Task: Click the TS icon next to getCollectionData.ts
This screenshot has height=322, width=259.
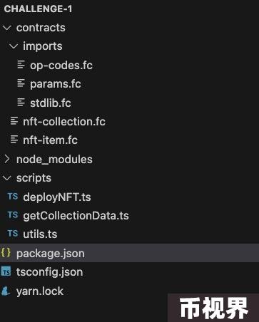Action: [x=13, y=215]
